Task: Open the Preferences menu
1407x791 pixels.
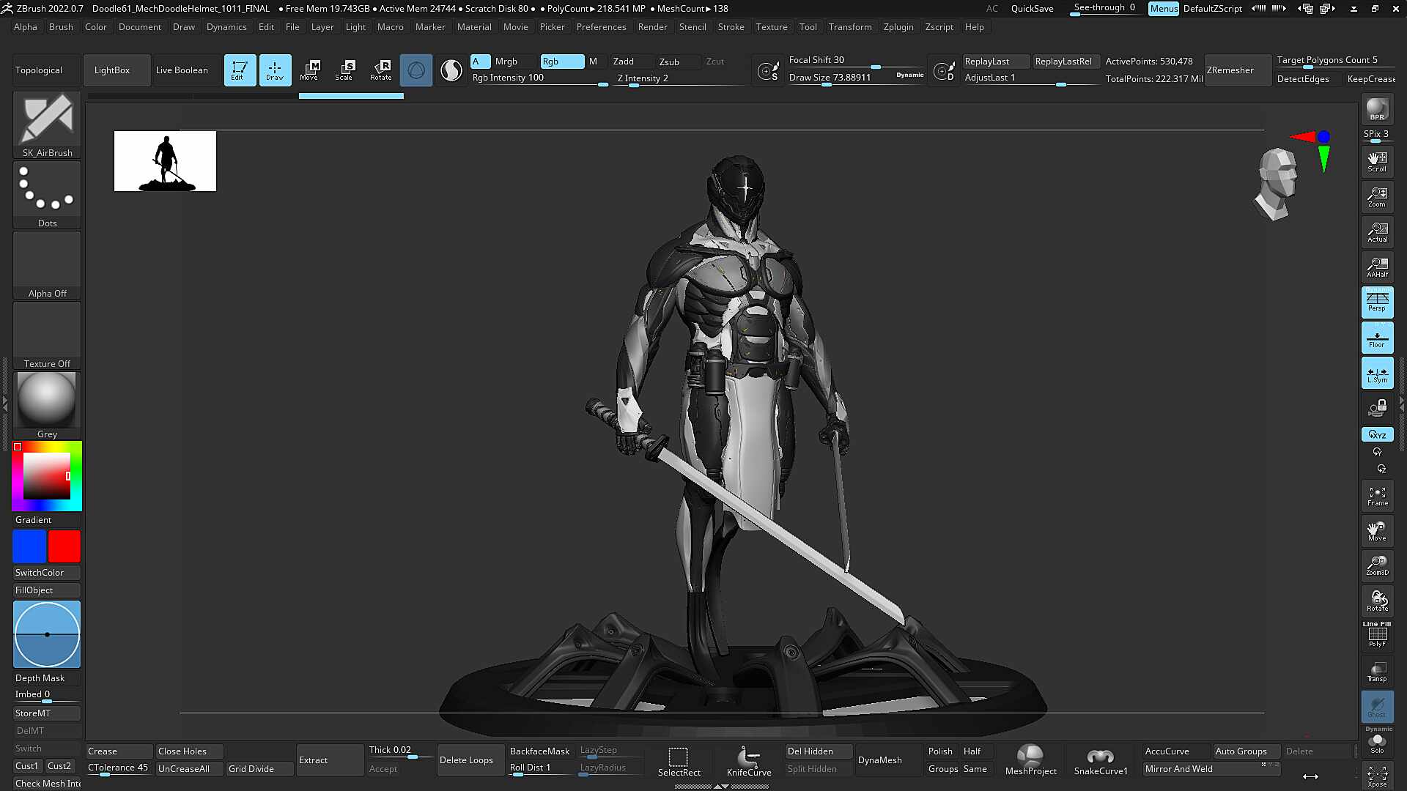Action: click(601, 27)
